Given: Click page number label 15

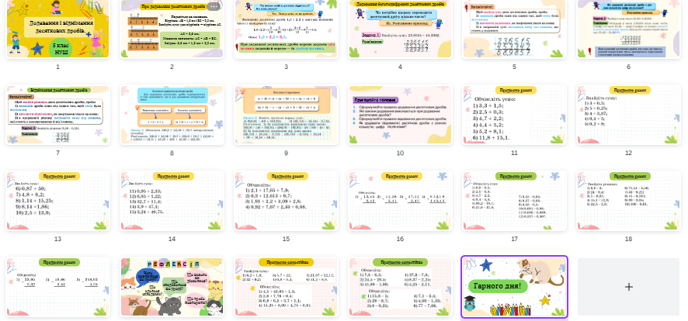Looking at the screenshot, I should point(286,239).
